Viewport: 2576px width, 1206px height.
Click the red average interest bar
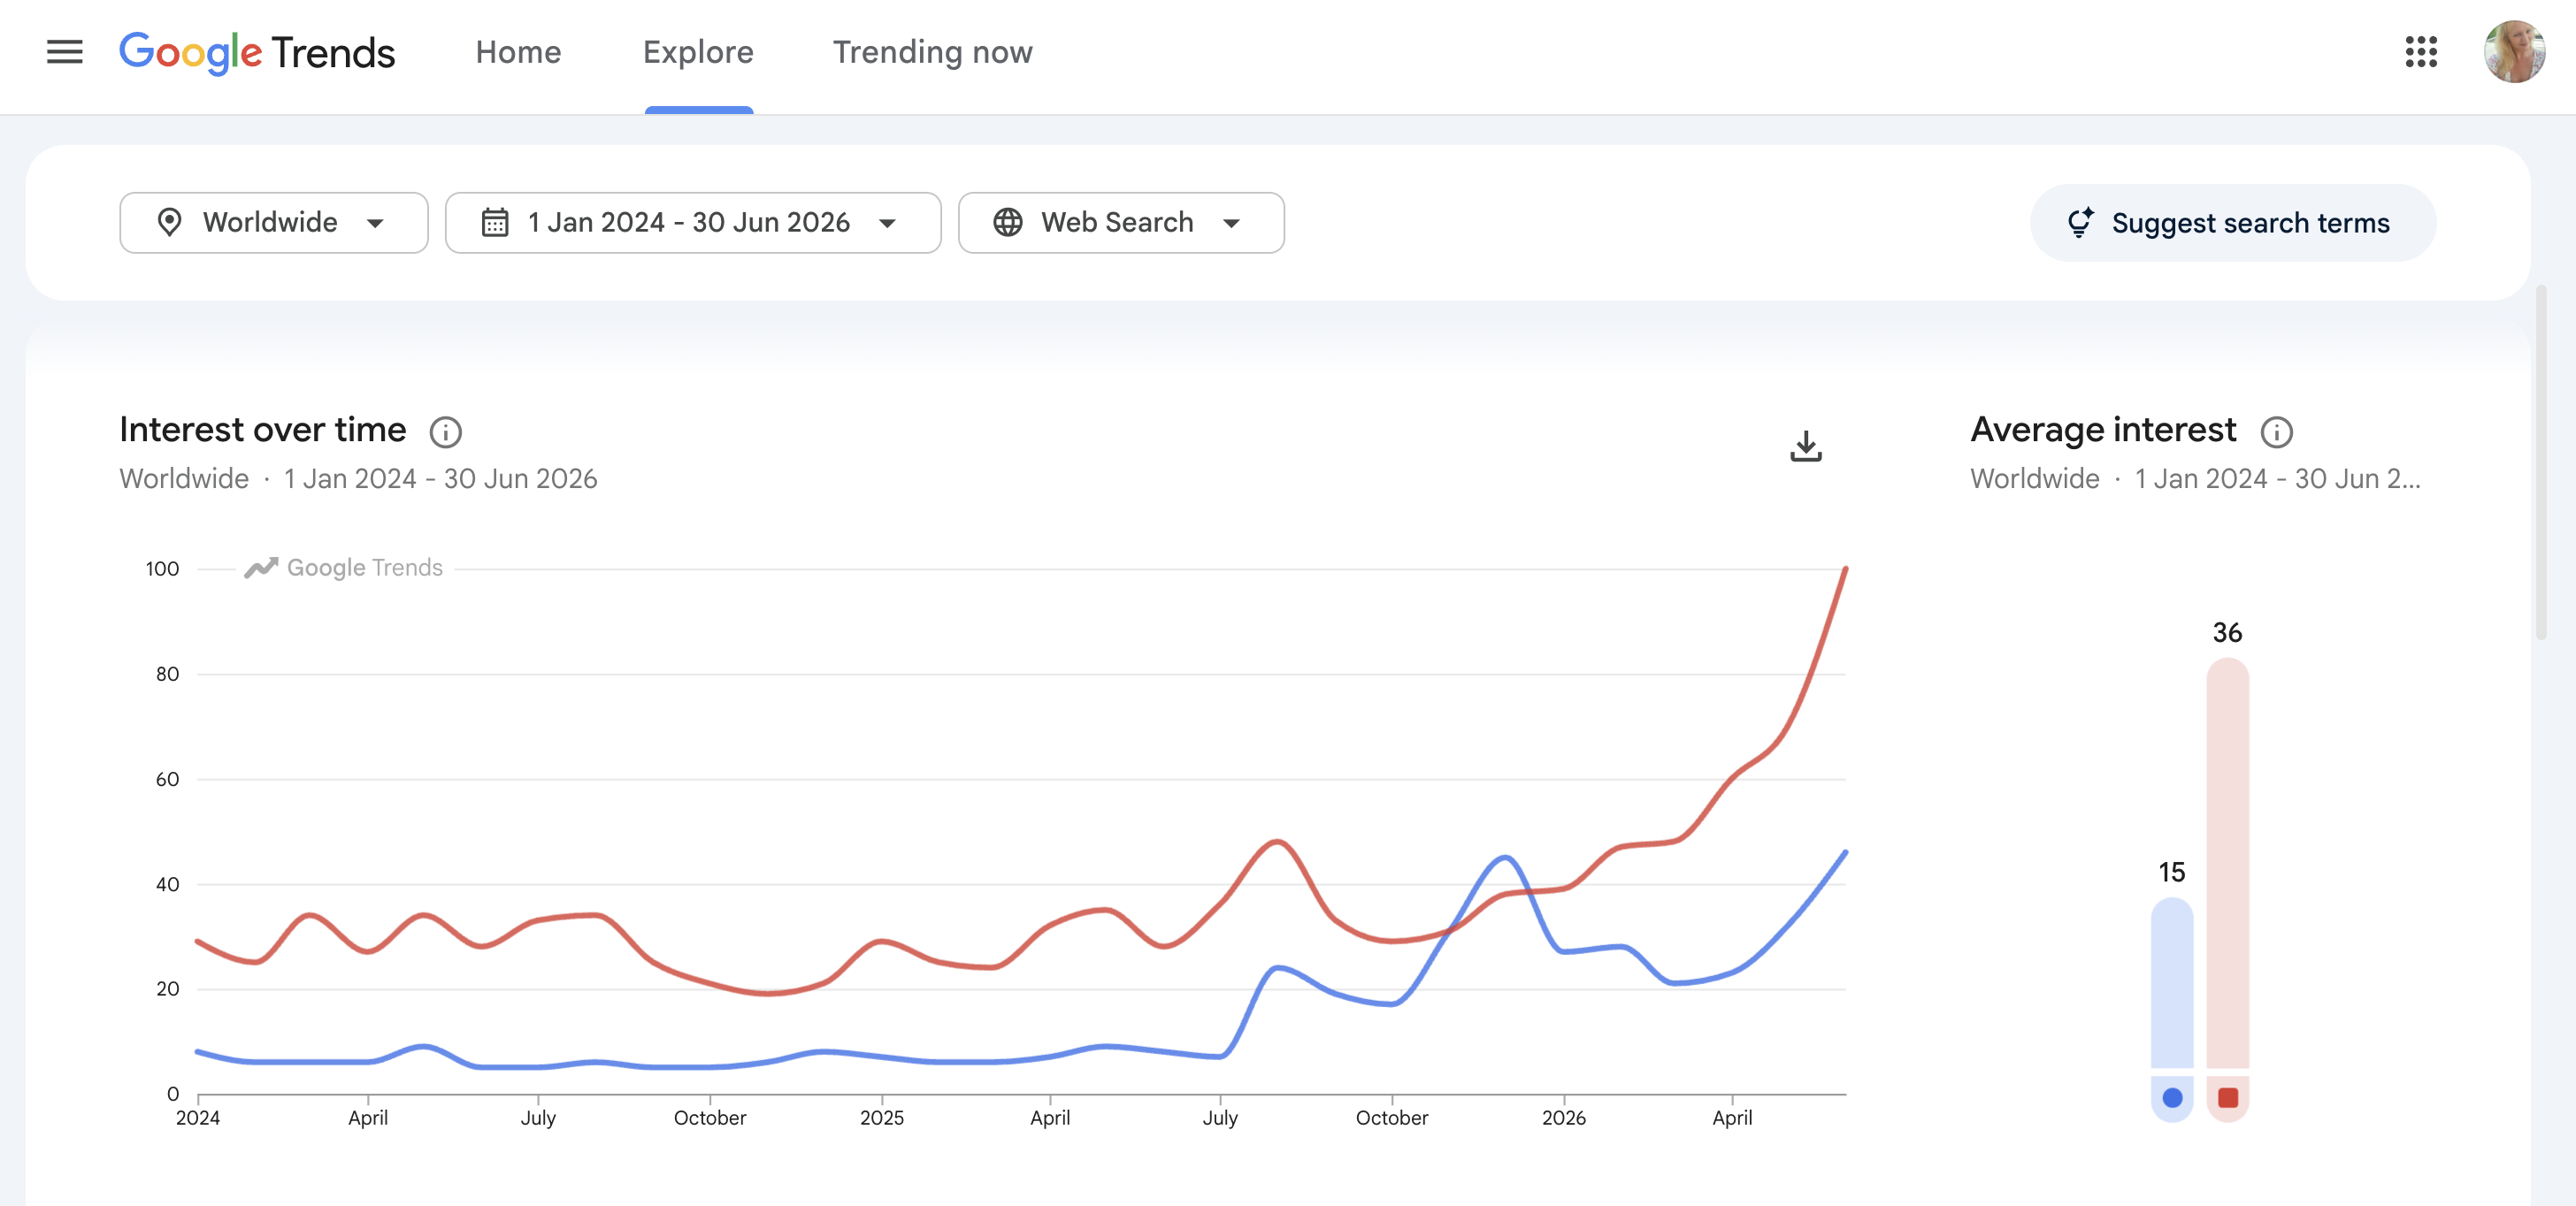click(x=2227, y=862)
